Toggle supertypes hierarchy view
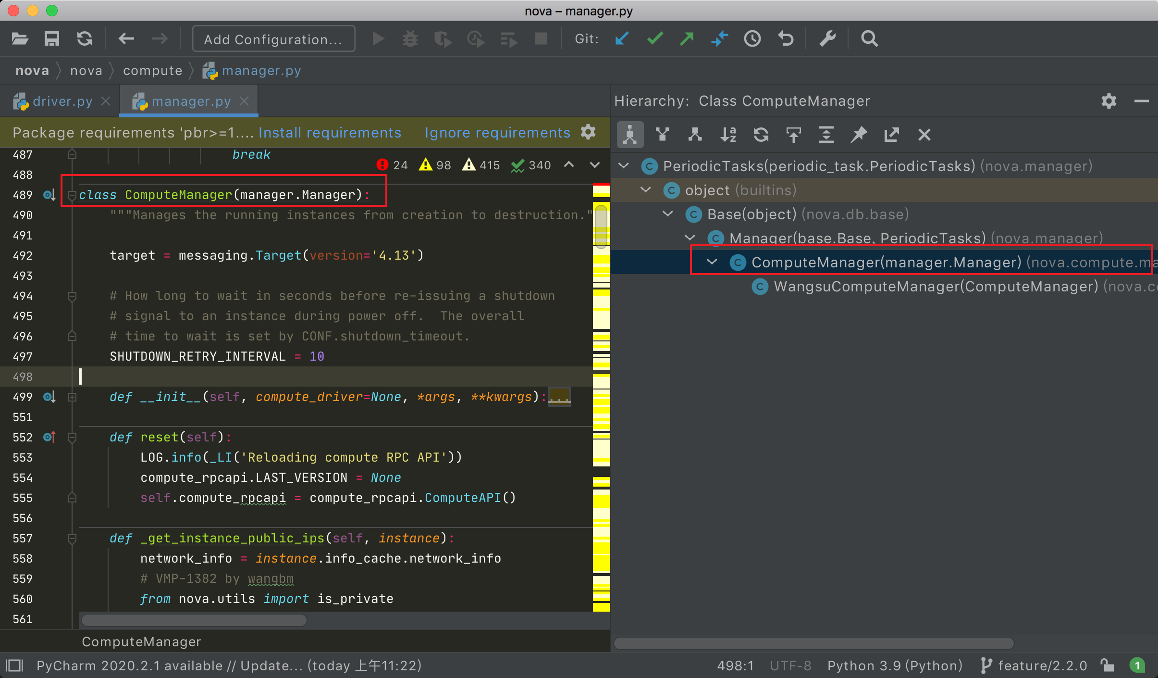Screen dimensions: 1158x678 coord(662,135)
